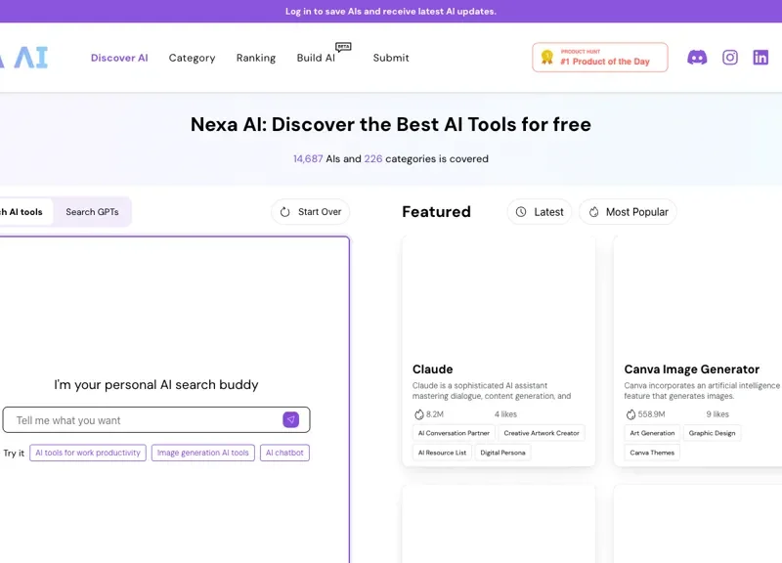Open the Claude card title
The width and height of the screenshot is (782, 563).
(x=432, y=369)
